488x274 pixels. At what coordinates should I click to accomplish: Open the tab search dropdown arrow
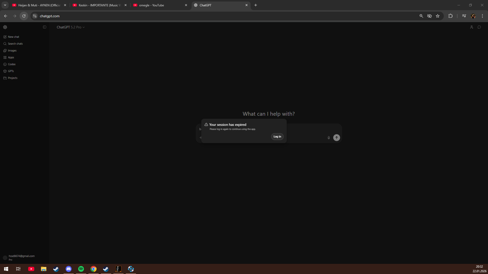pyautogui.click(x=5, y=5)
